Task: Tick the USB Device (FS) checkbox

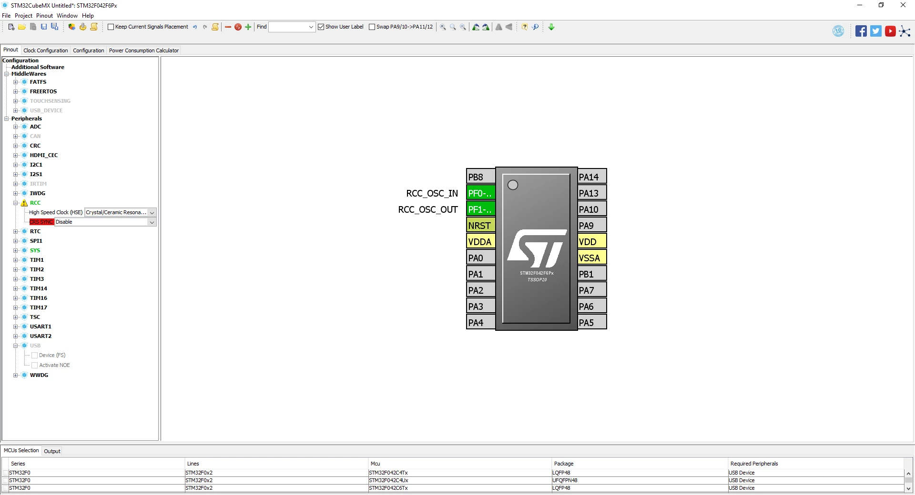Action: tap(34, 356)
